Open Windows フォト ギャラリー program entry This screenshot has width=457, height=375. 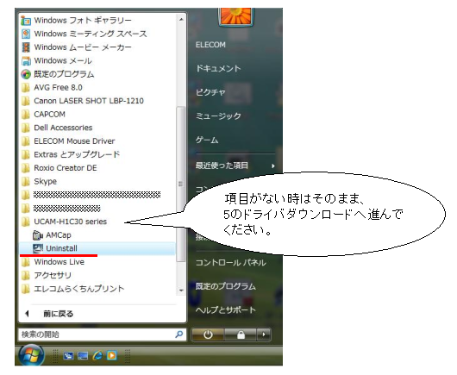click(x=83, y=21)
